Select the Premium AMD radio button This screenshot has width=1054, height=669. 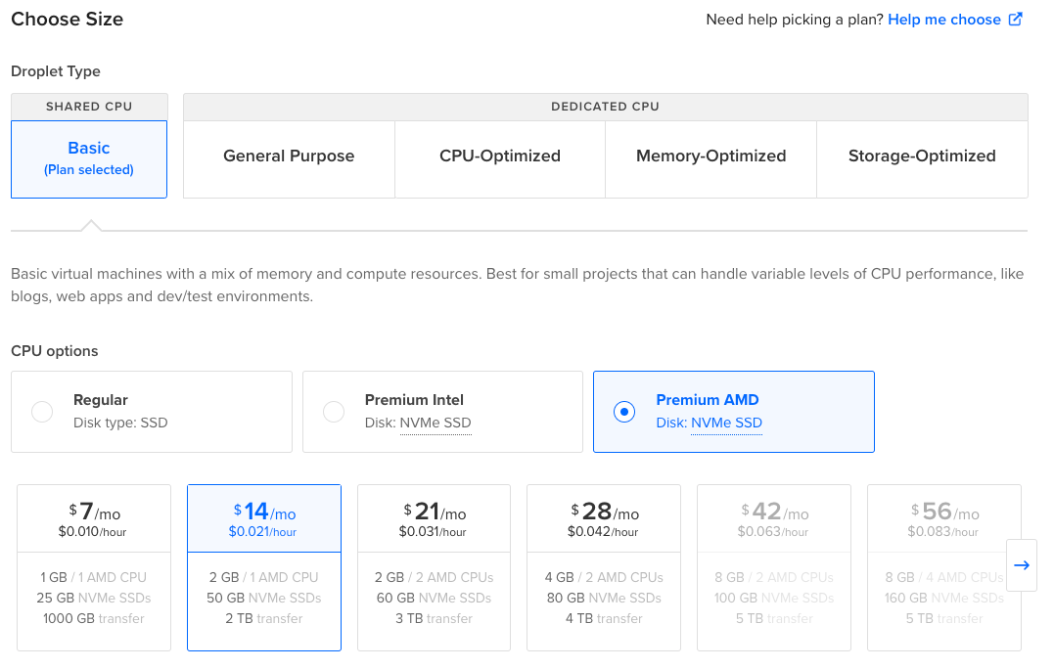[623, 412]
